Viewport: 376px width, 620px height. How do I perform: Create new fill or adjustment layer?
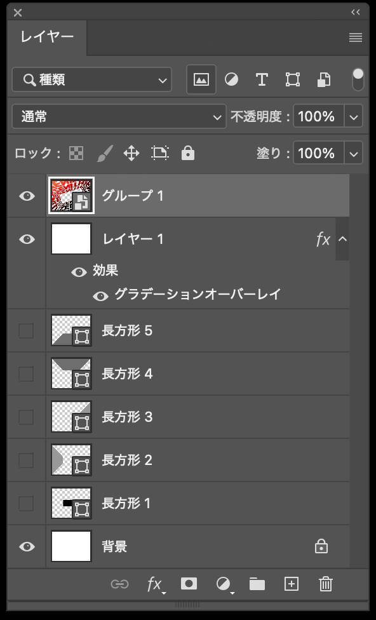pyautogui.click(x=225, y=584)
